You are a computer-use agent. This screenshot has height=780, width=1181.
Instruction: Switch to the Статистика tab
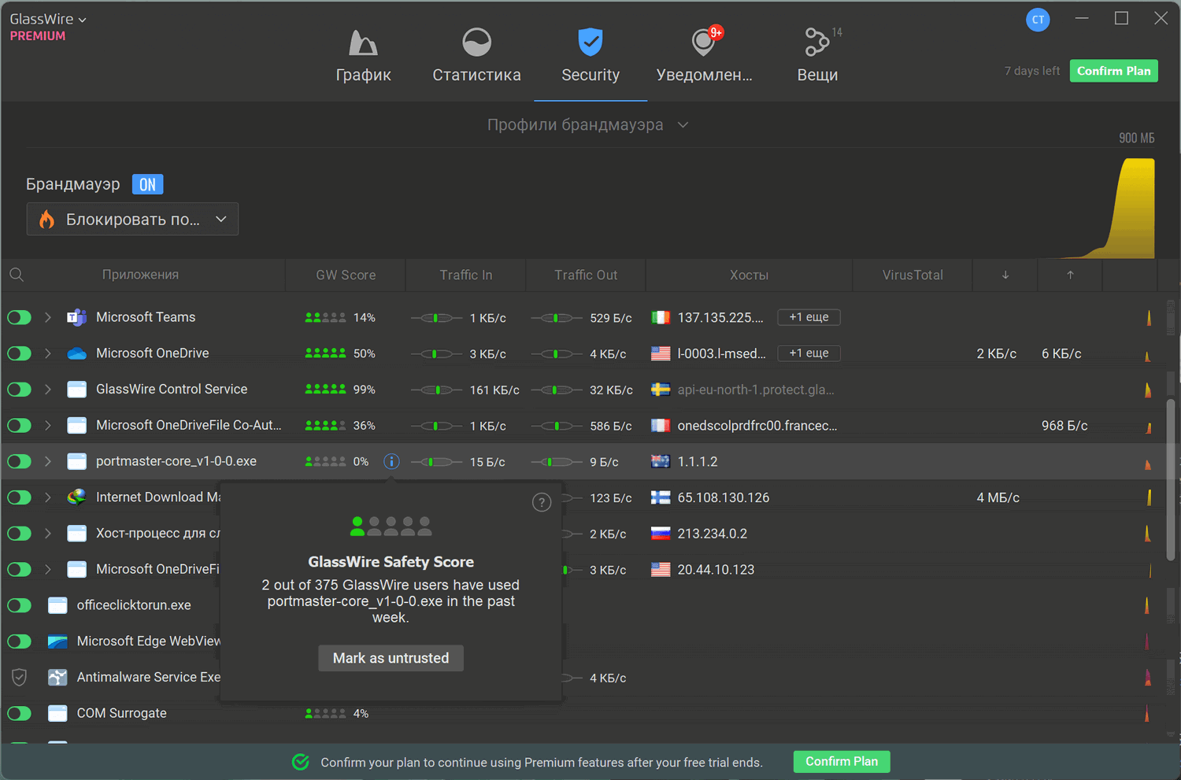476,57
